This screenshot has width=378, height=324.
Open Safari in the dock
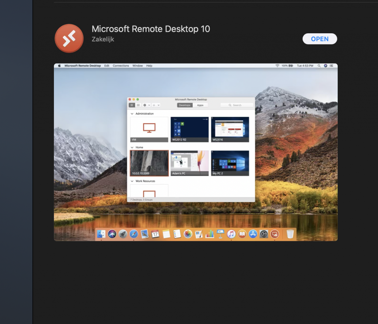click(134, 234)
